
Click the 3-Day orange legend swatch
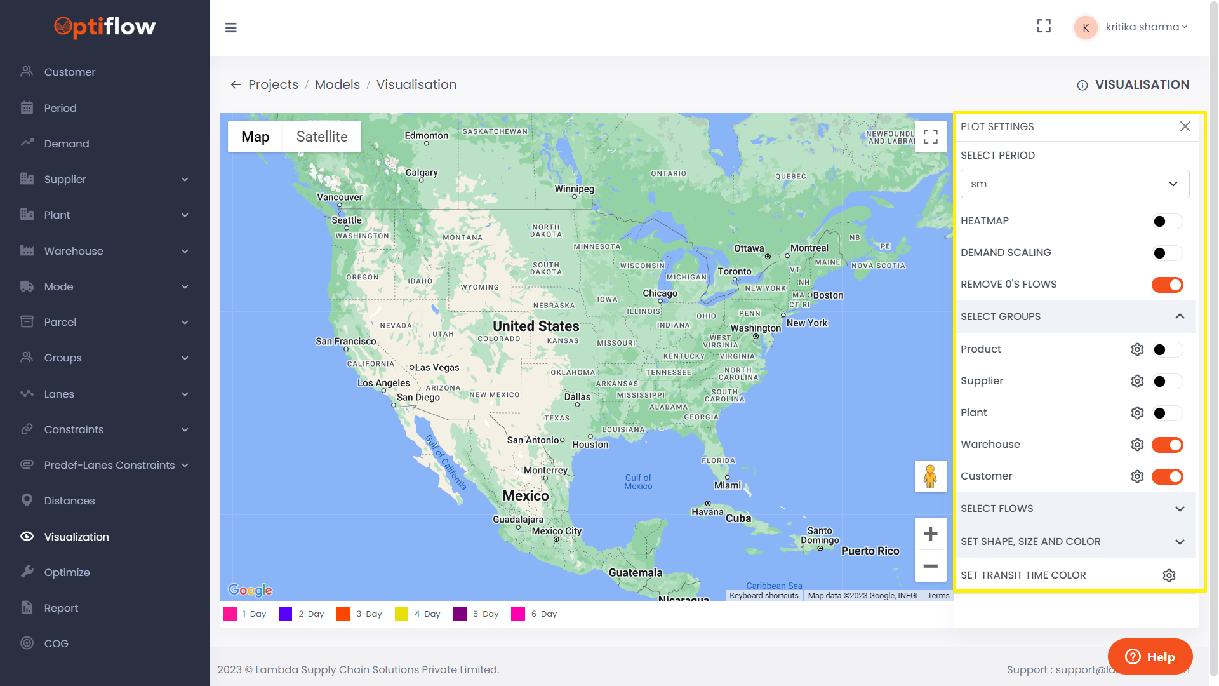tap(343, 614)
